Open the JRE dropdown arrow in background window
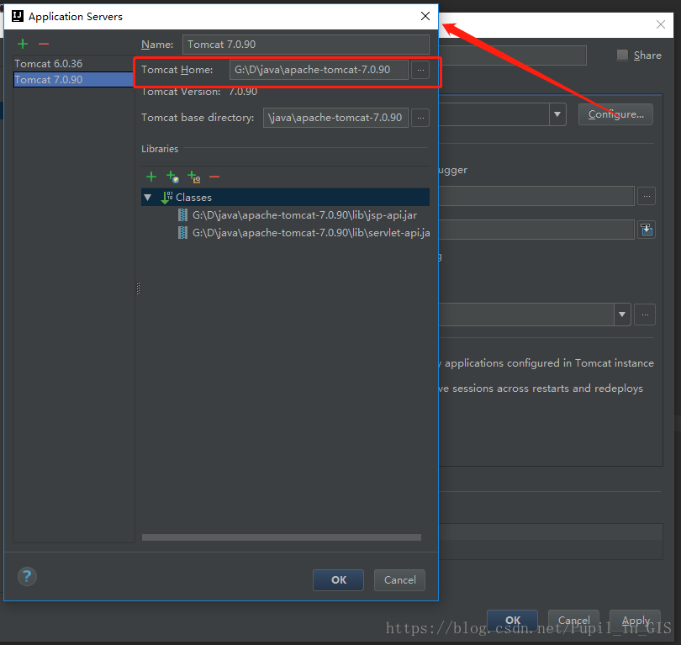 coord(622,315)
